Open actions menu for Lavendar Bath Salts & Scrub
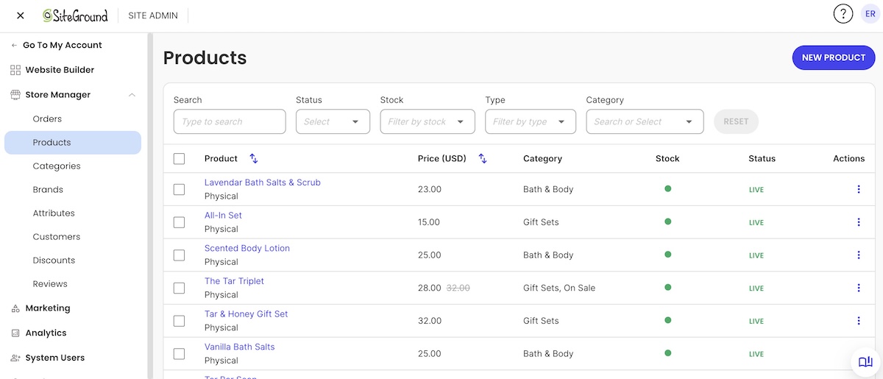883x379 pixels. point(859,189)
